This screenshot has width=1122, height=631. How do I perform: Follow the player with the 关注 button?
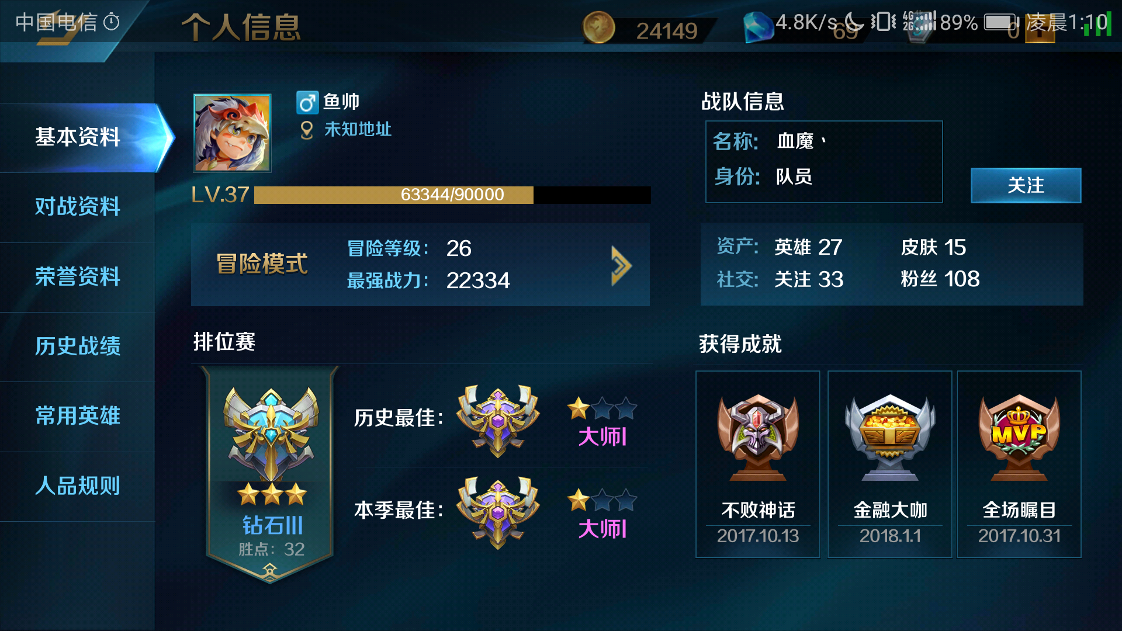1026,185
